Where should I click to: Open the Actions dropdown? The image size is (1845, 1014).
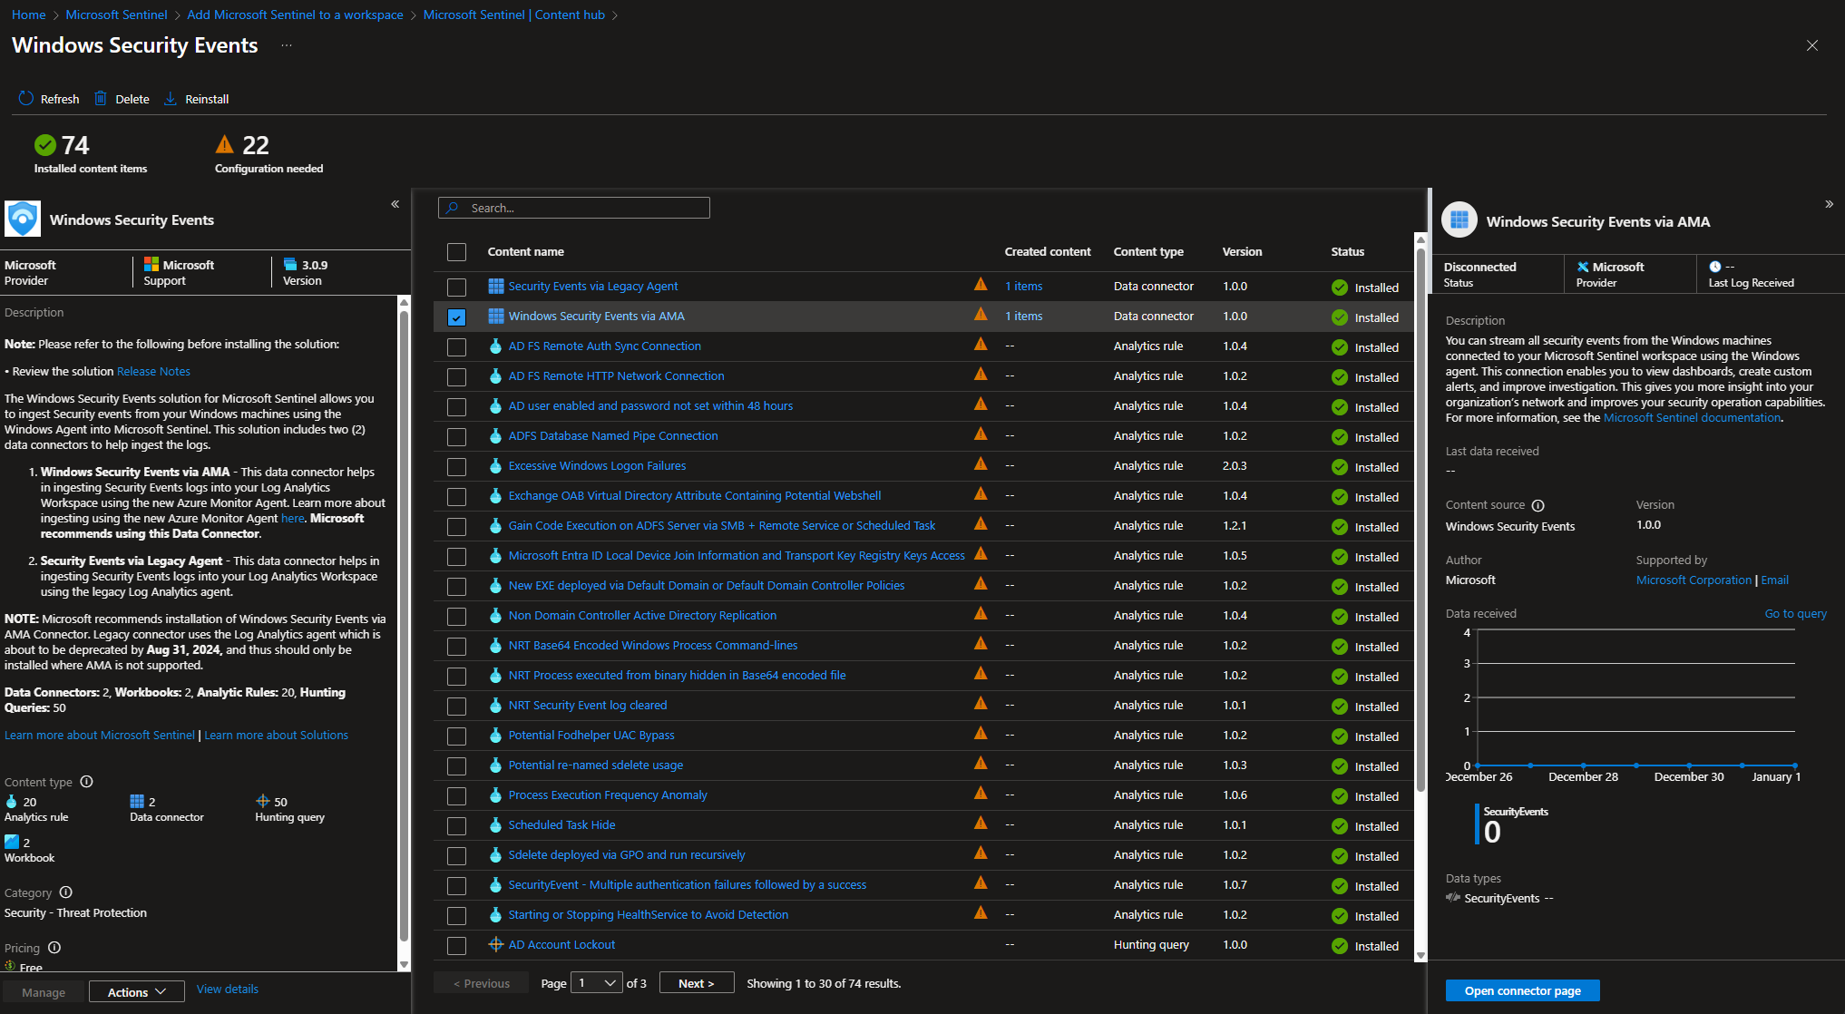tap(136, 992)
